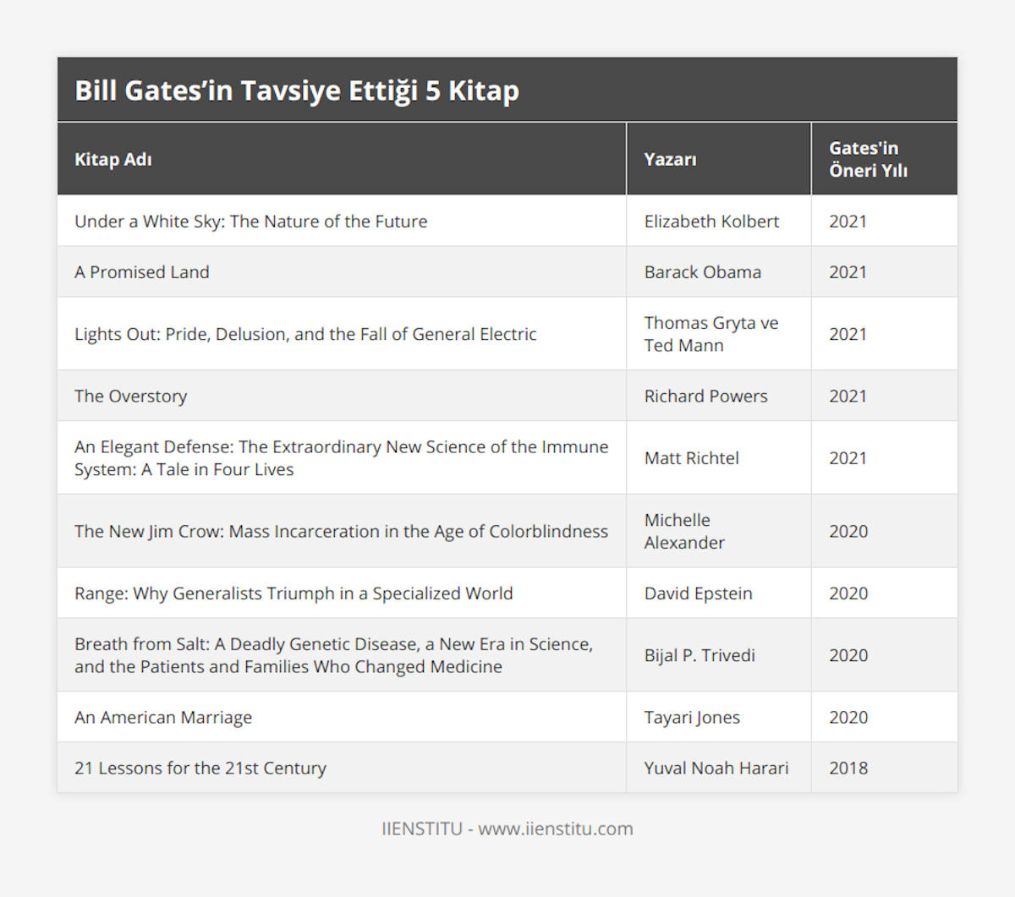The image size is (1015, 897).
Task: Select author "Thomas Gryta ve Ted Mann"
Action: coord(711,334)
